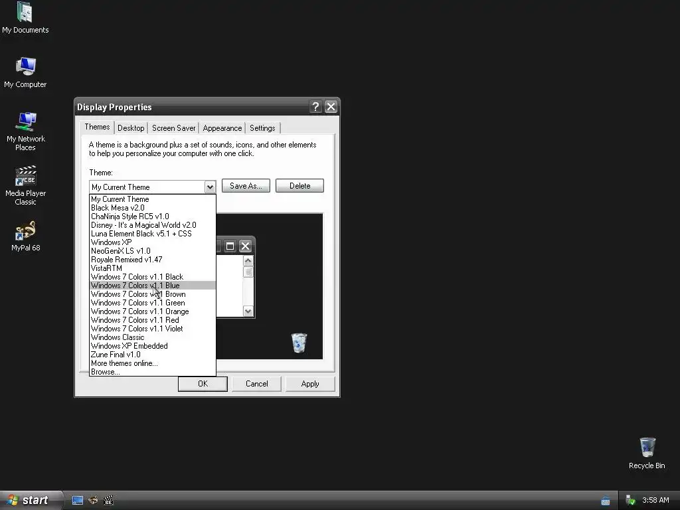Click the help question mark button
Image resolution: width=680 pixels, height=510 pixels.
click(315, 107)
